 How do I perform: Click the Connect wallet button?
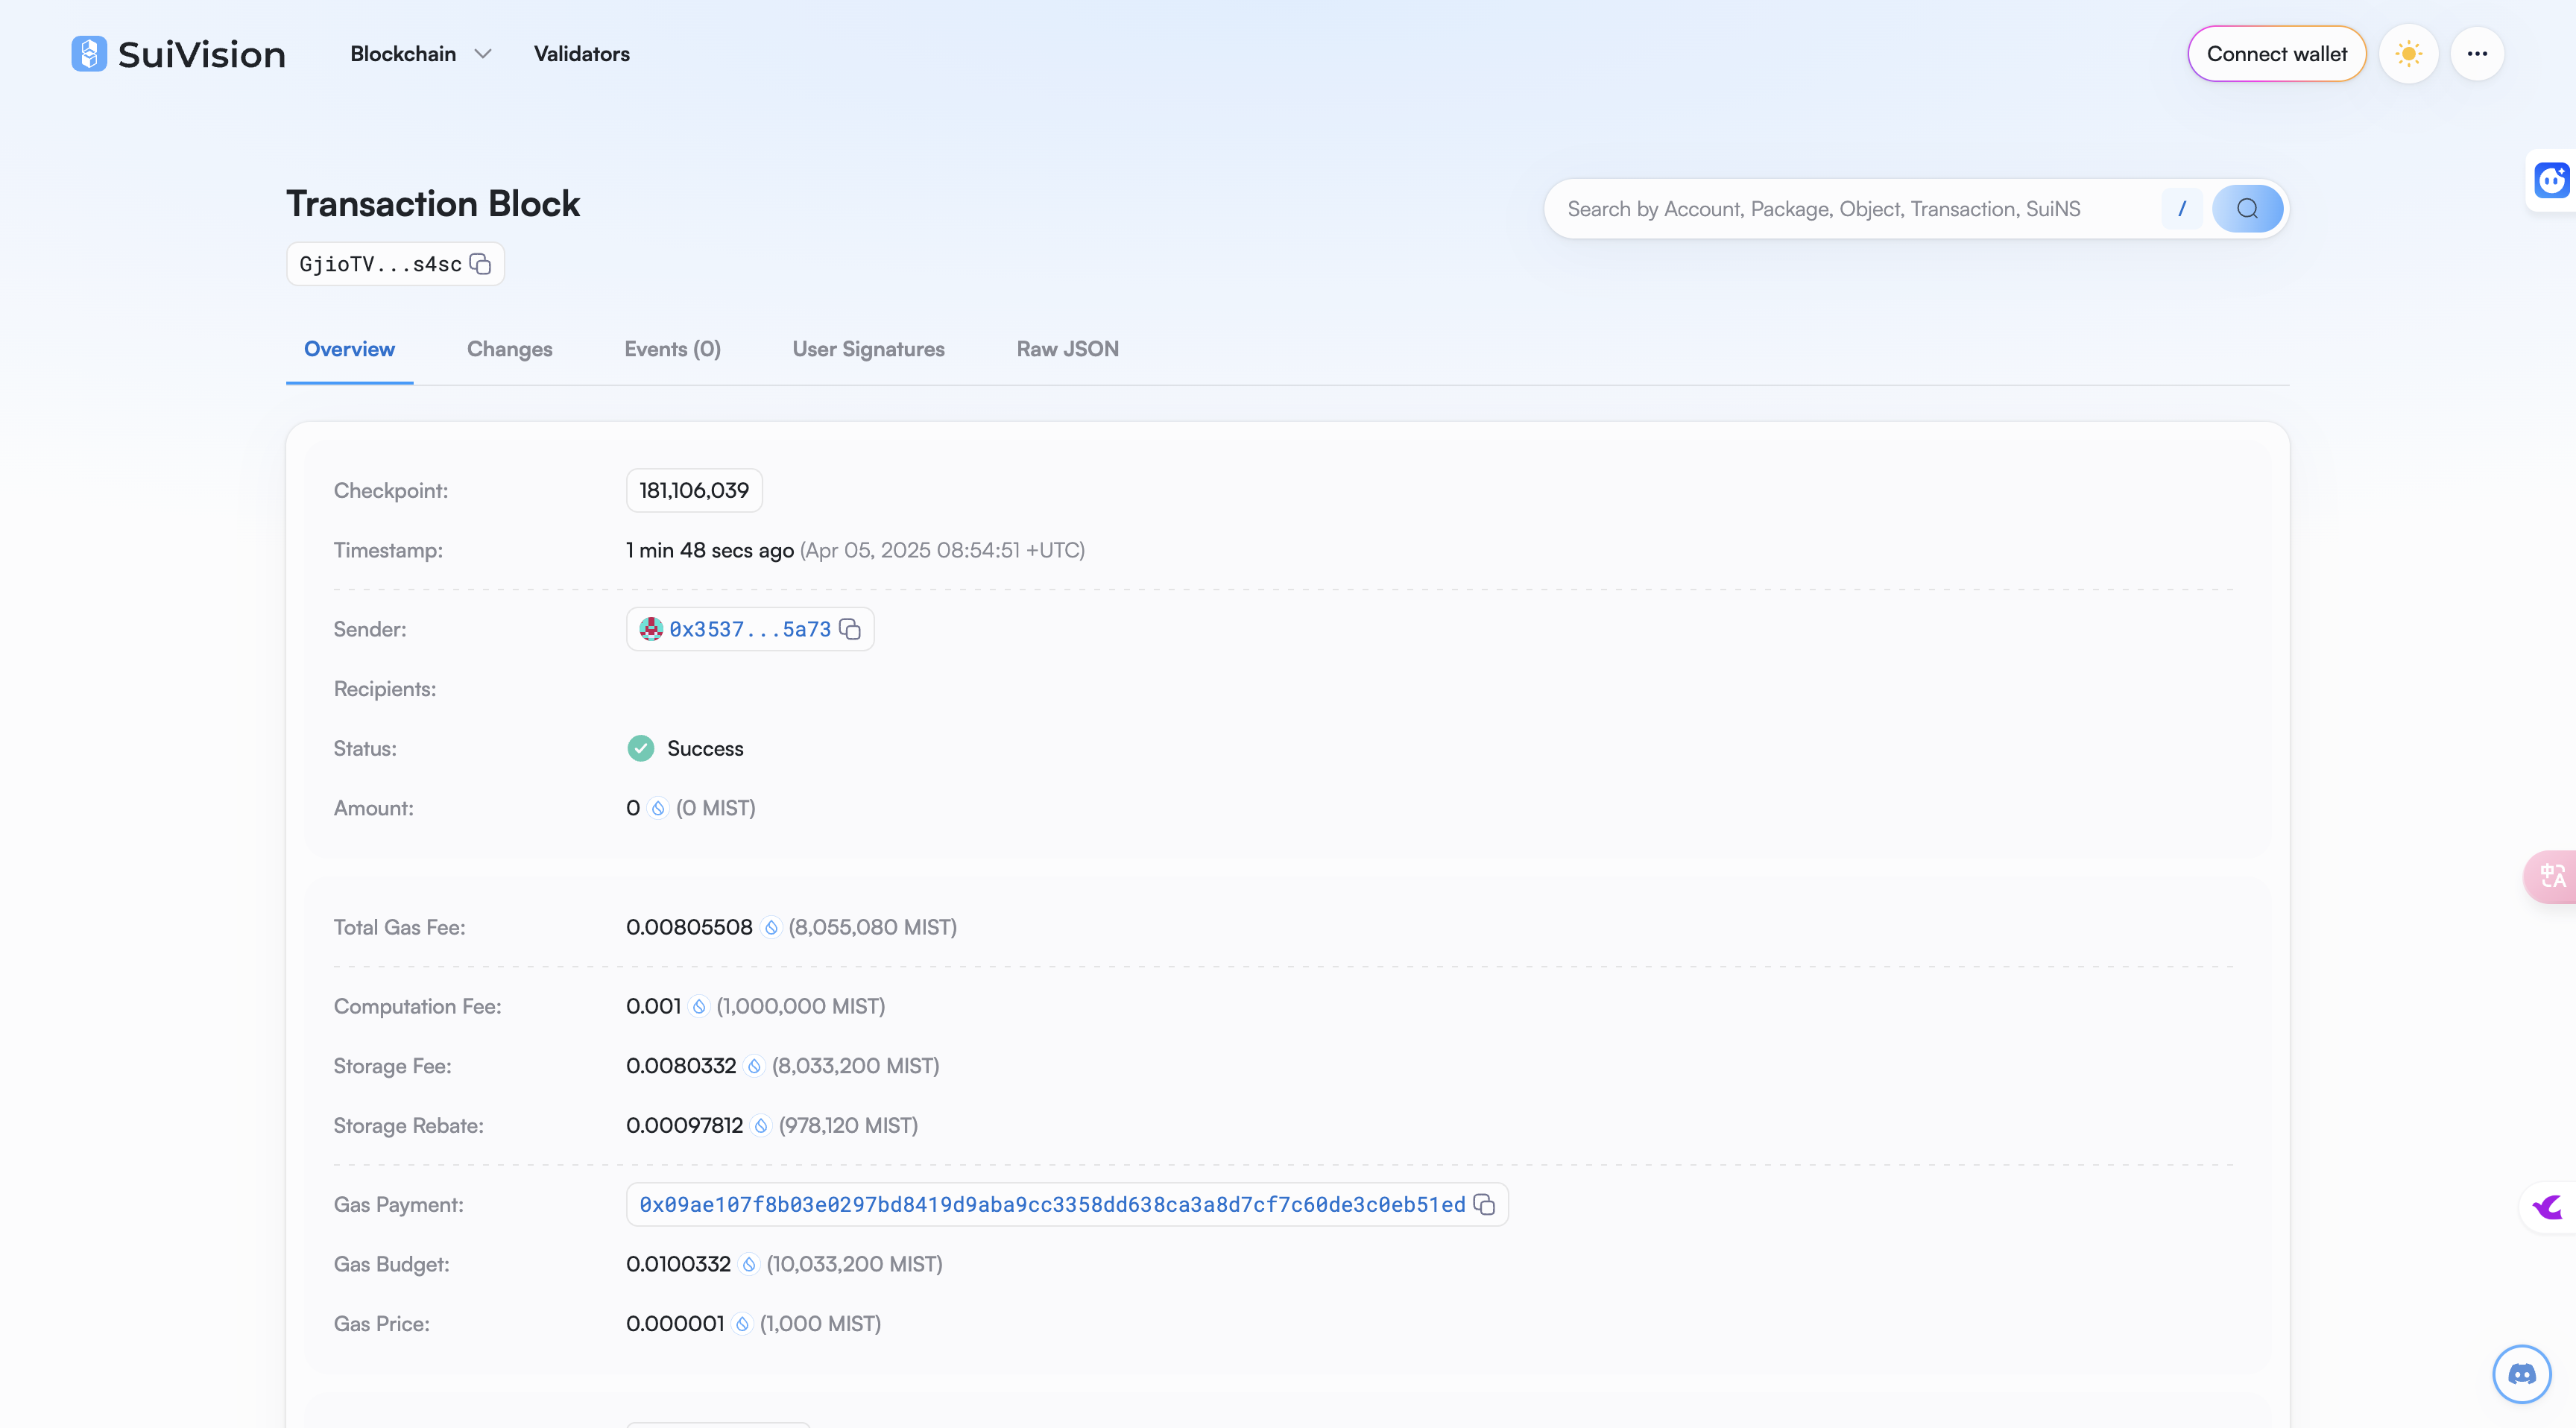2276,54
